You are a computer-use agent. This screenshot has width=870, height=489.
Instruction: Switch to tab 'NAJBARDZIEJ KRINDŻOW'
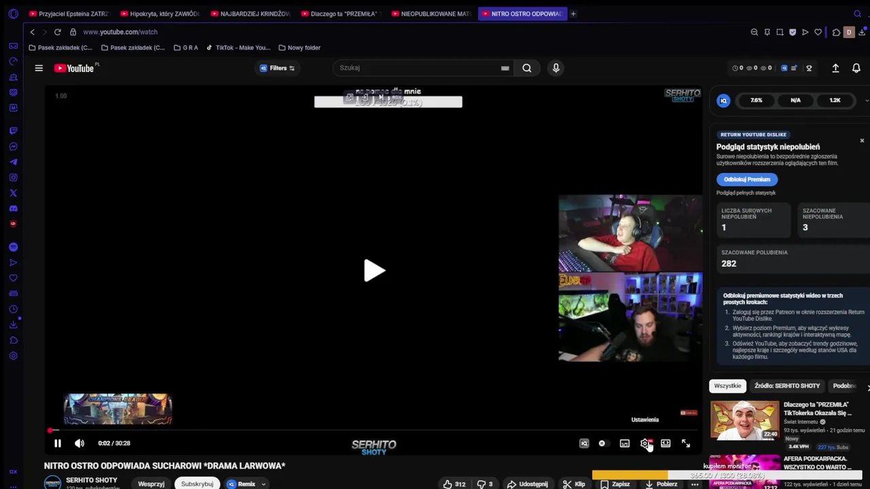[x=250, y=14]
